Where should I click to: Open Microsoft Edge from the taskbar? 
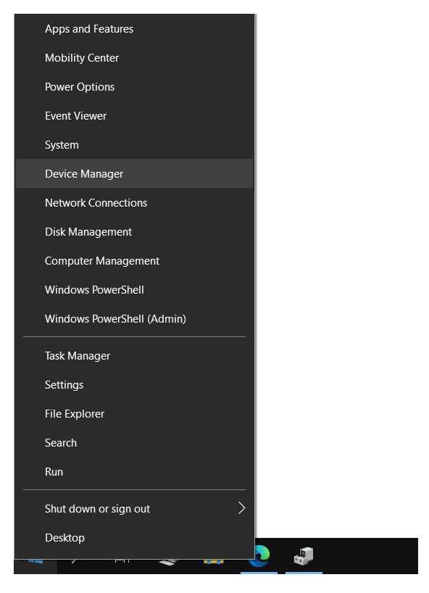260,555
